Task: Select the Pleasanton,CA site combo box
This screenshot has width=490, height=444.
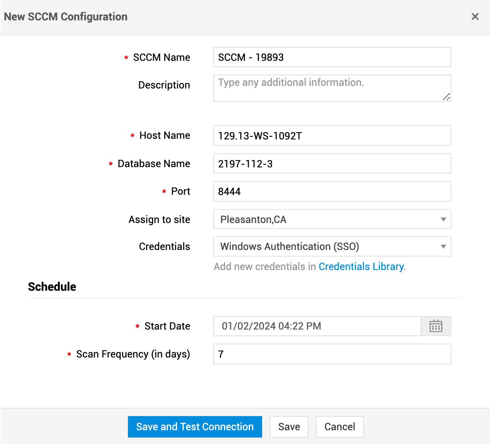Action: [x=326, y=219]
